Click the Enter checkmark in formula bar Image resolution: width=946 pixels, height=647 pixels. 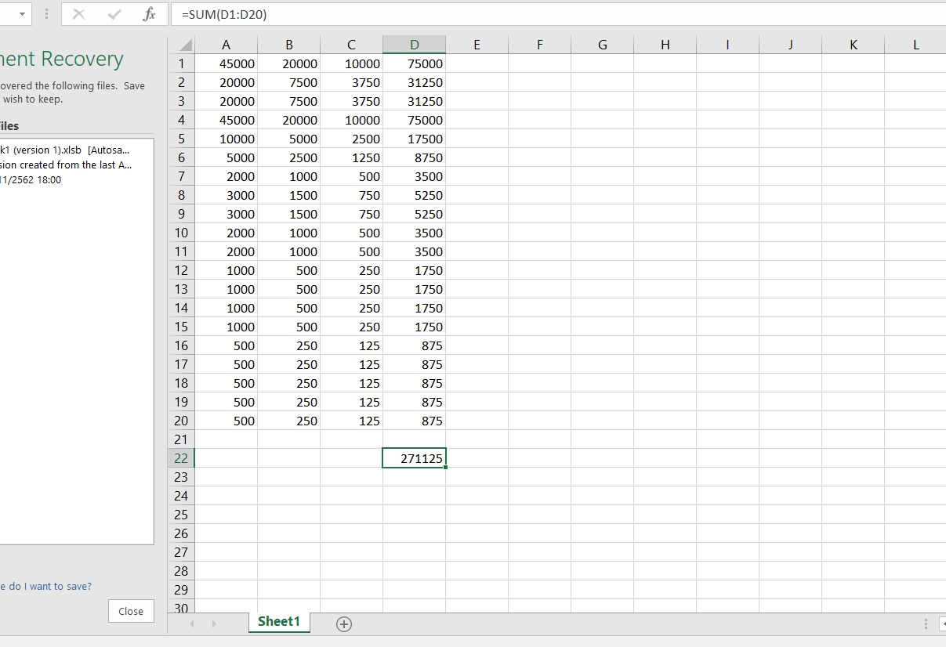(114, 14)
